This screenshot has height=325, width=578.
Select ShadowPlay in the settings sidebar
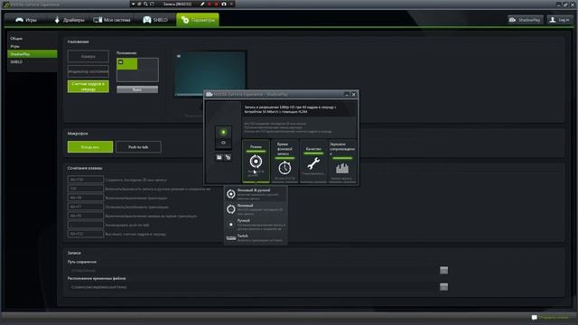(x=33, y=54)
